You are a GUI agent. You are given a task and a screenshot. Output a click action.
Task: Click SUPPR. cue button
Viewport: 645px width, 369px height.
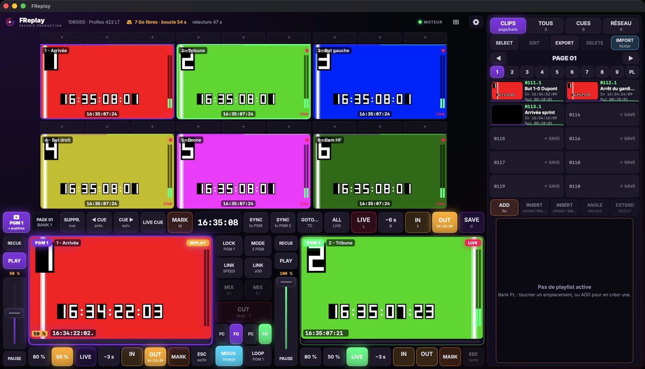tap(72, 223)
